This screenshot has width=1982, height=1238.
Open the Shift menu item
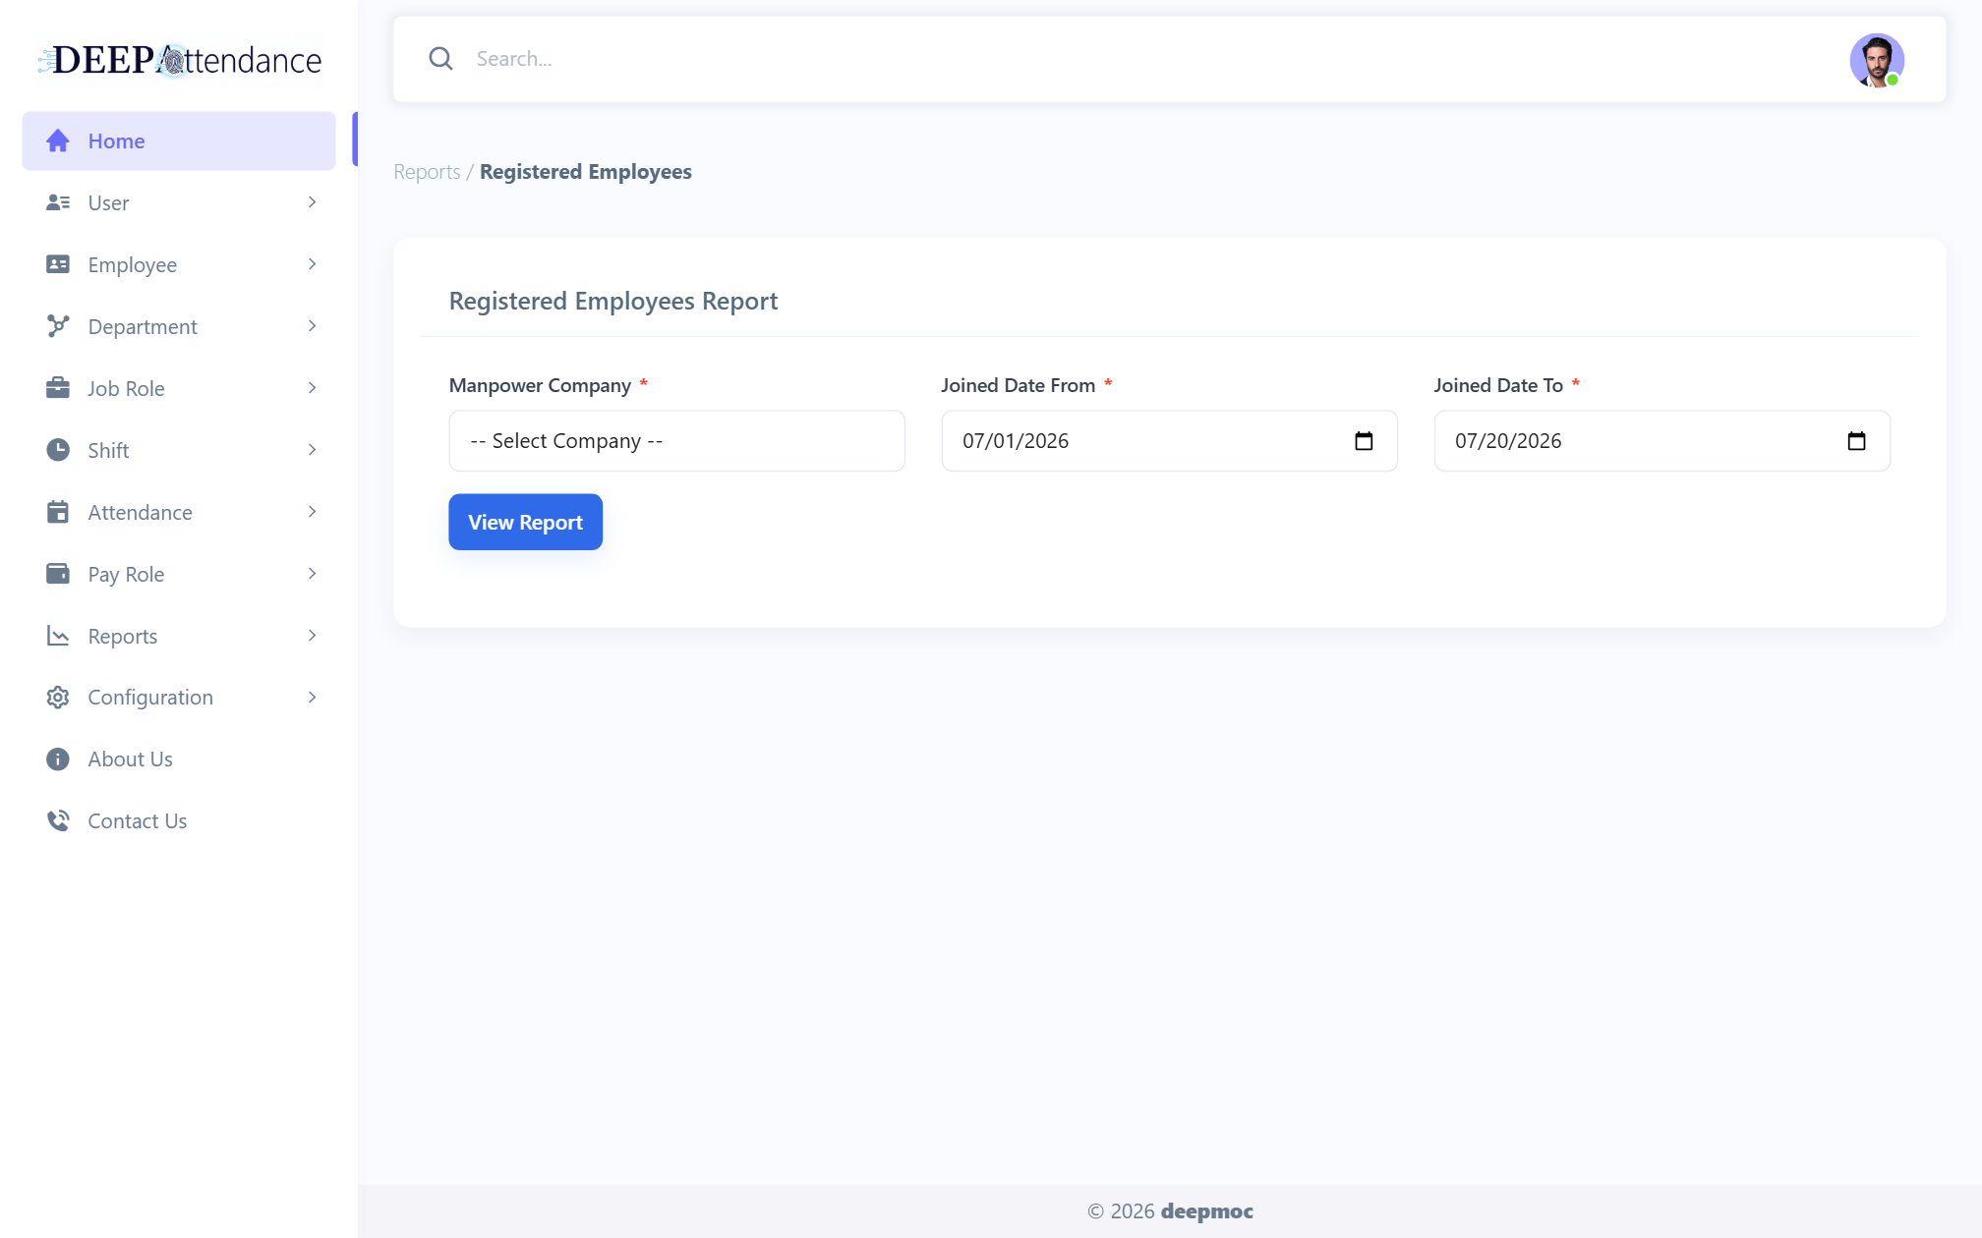tap(179, 450)
